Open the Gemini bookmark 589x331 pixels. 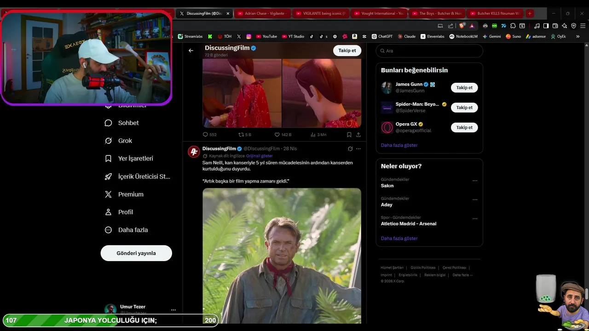click(x=491, y=36)
